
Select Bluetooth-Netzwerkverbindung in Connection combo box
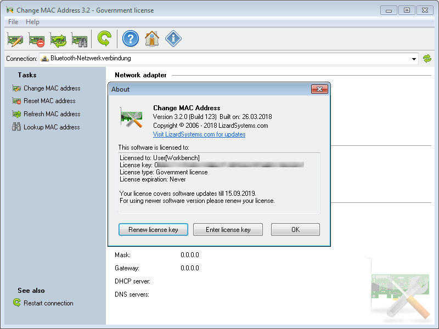point(228,59)
